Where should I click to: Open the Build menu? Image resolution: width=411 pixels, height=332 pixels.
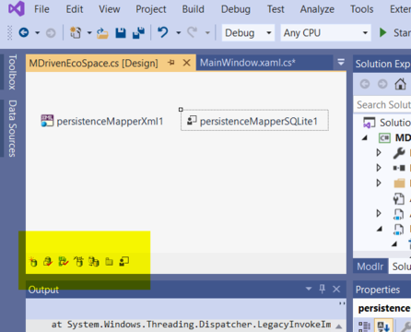tap(193, 9)
